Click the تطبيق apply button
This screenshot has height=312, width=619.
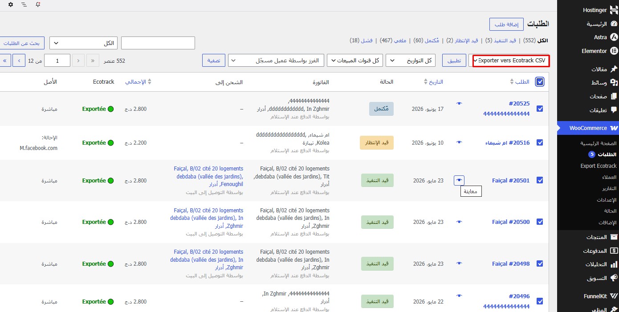[x=454, y=61]
